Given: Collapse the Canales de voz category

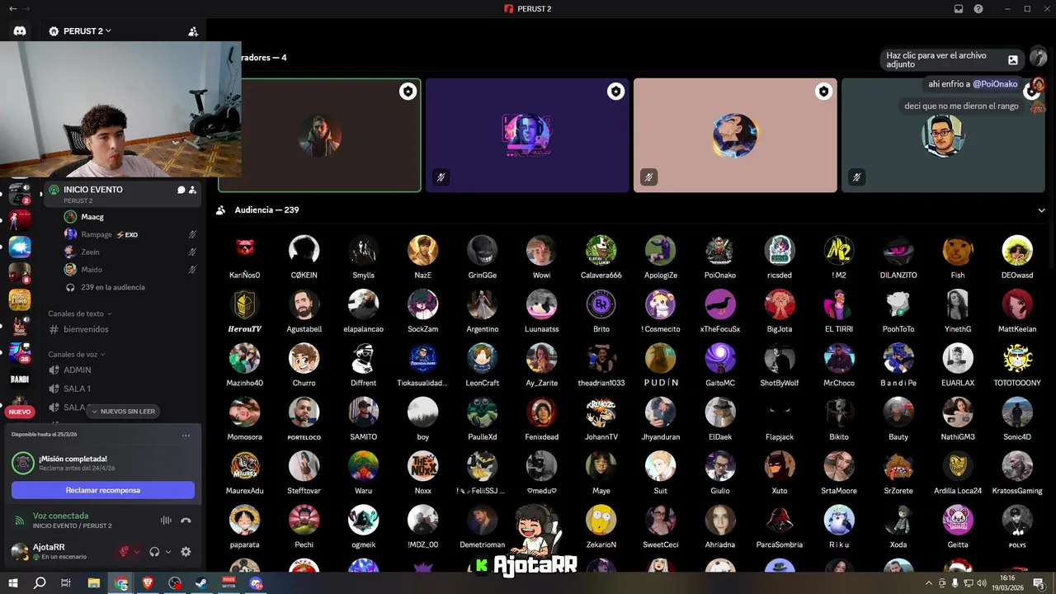Looking at the screenshot, I should pyautogui.click(x=77, y=355).
